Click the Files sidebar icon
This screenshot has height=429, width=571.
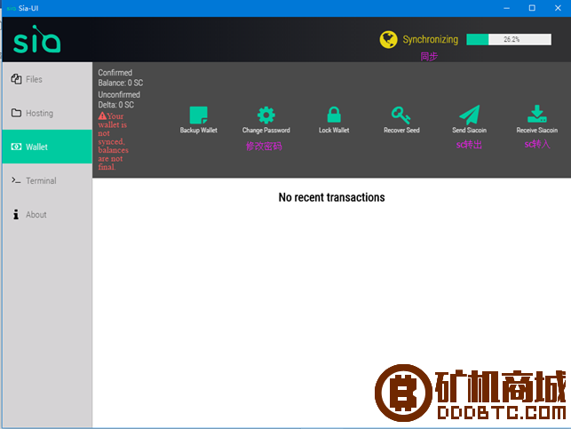click(16, 79)
